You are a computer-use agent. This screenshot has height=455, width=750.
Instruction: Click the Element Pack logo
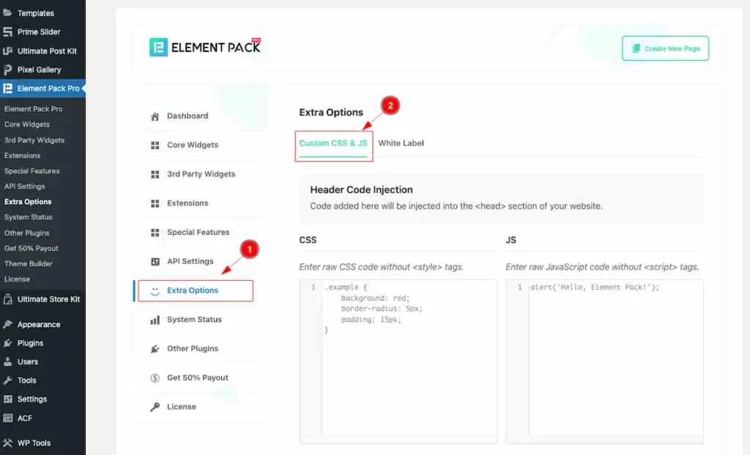pos(205,48)
